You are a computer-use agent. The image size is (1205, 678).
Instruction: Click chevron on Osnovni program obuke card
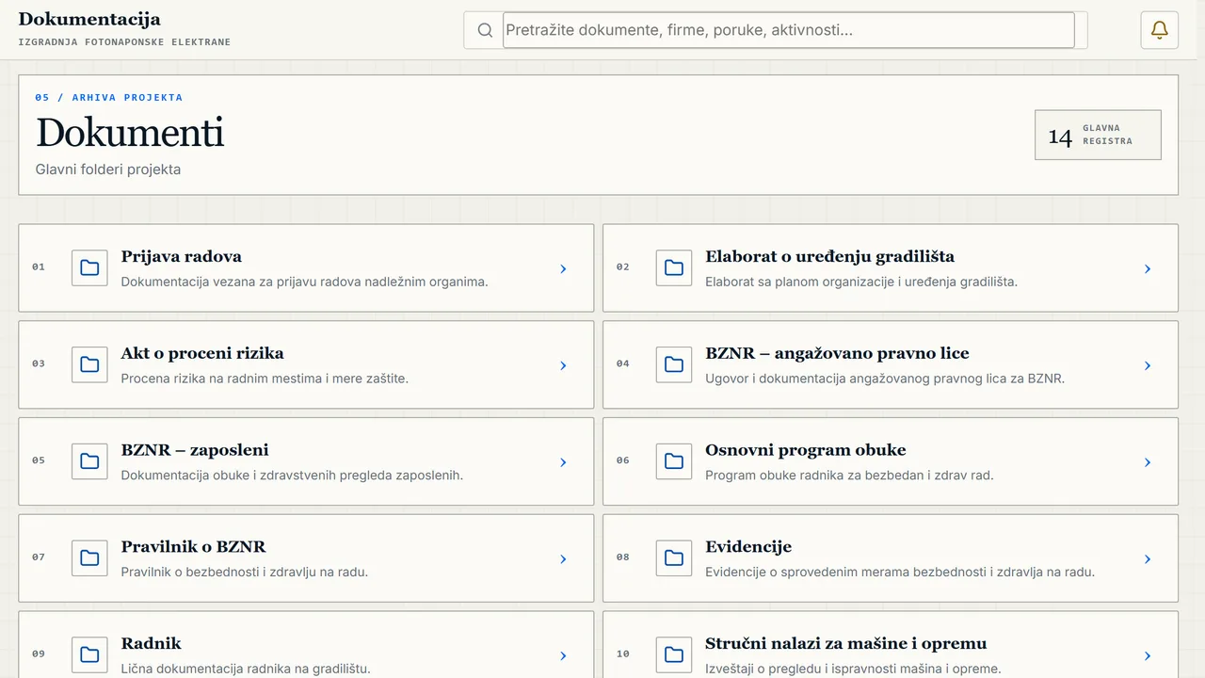click(1148, 462)
